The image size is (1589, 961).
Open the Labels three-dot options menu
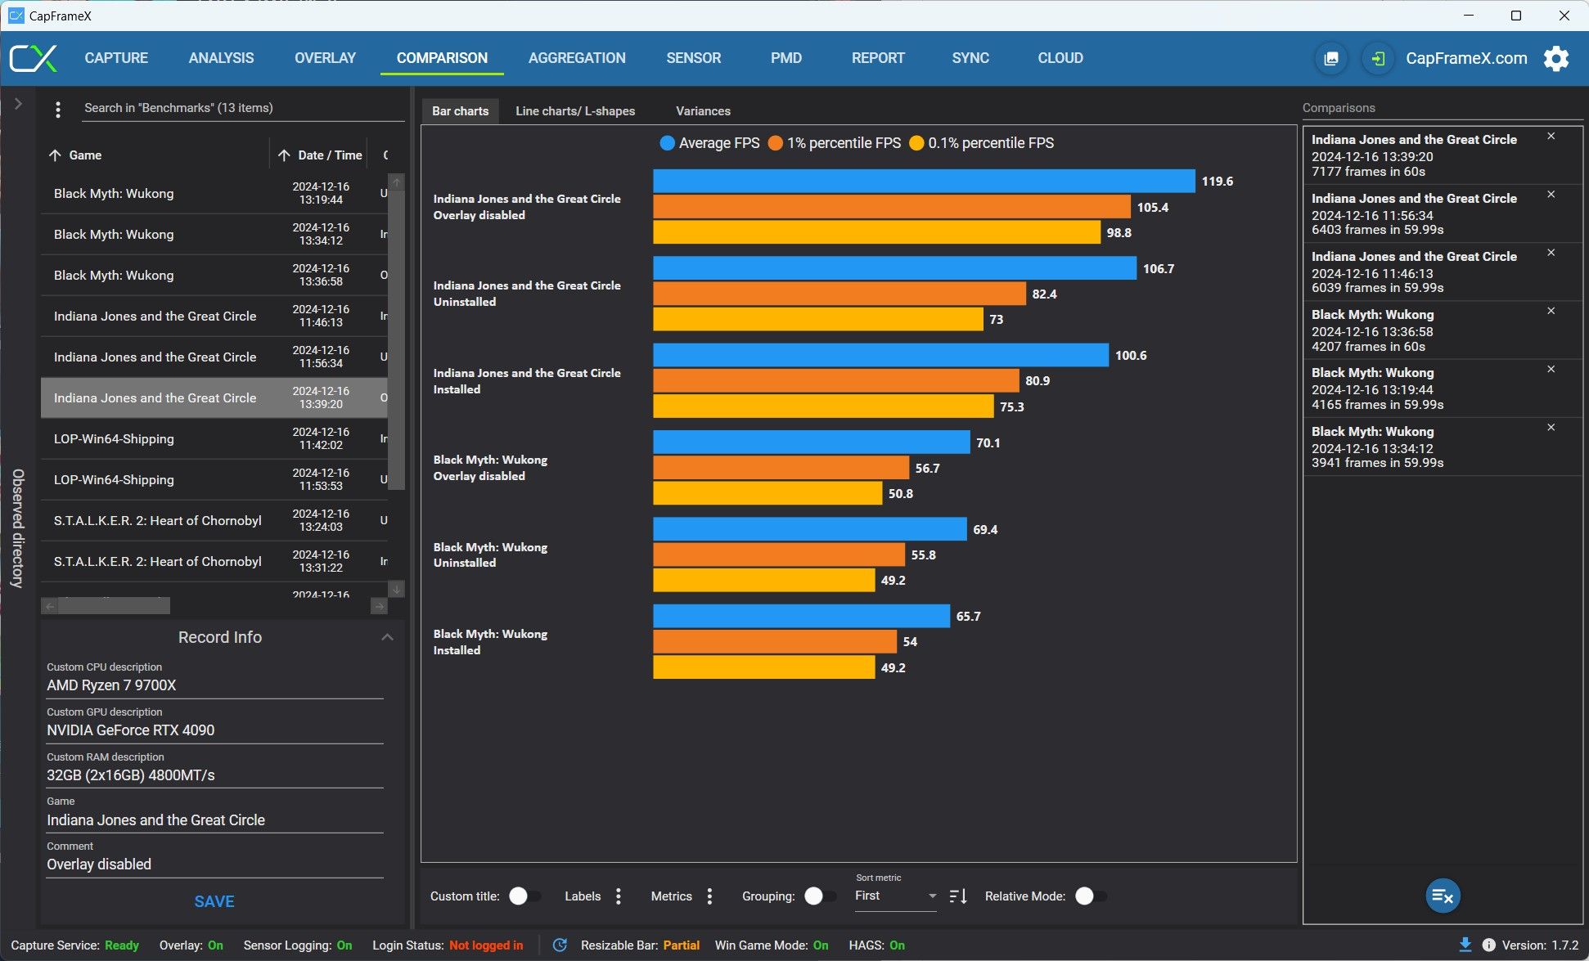pyautogui.click(x=619, y=896)
